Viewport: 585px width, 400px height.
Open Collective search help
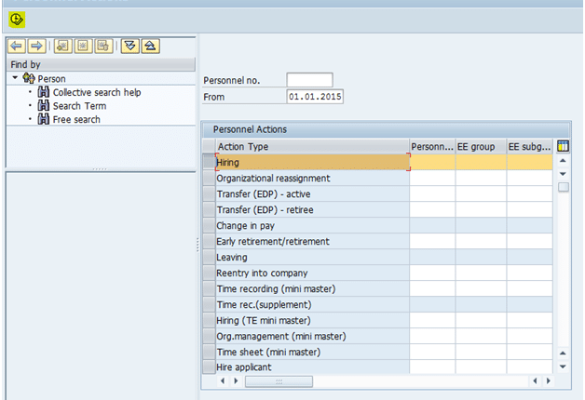[97, 92]
